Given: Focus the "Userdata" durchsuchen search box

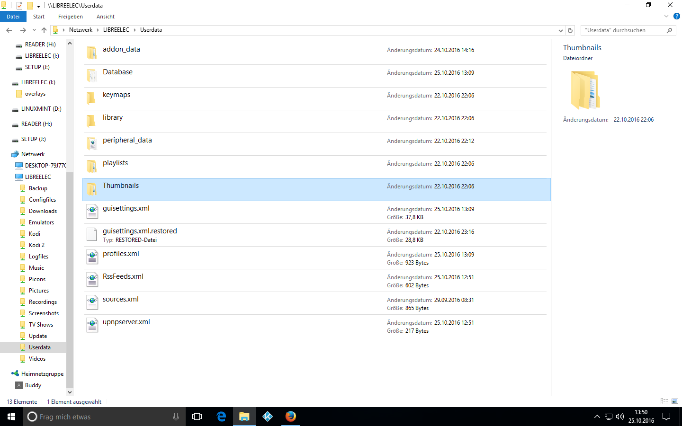Looking at the screenshot, I should [x=623, y=30].
